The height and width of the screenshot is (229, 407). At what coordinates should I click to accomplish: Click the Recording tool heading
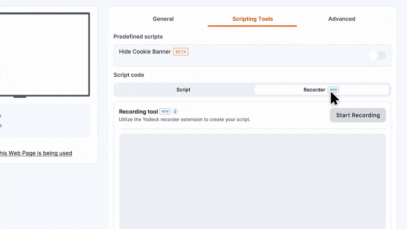tap(138, 111)
